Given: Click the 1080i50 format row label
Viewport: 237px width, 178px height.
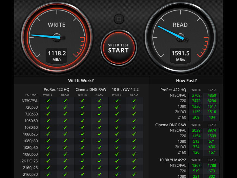Looking at the screenshot, I should (x=31, y=121).
